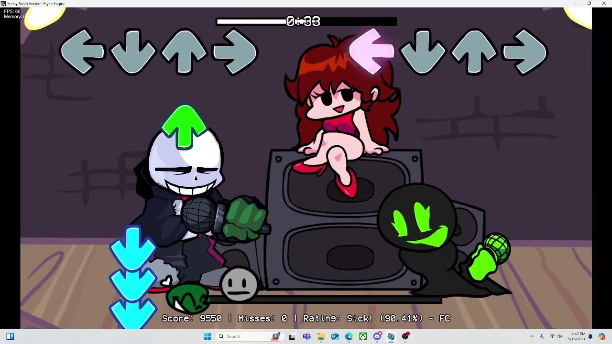Click the player's gray right arrow receptor
This screenshot has width=612, height=344.
(525, 52)
